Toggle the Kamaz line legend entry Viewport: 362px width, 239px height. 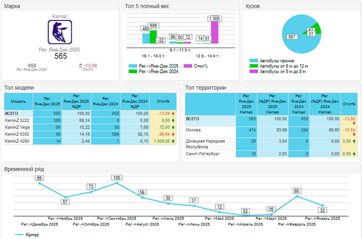point(20,234)
